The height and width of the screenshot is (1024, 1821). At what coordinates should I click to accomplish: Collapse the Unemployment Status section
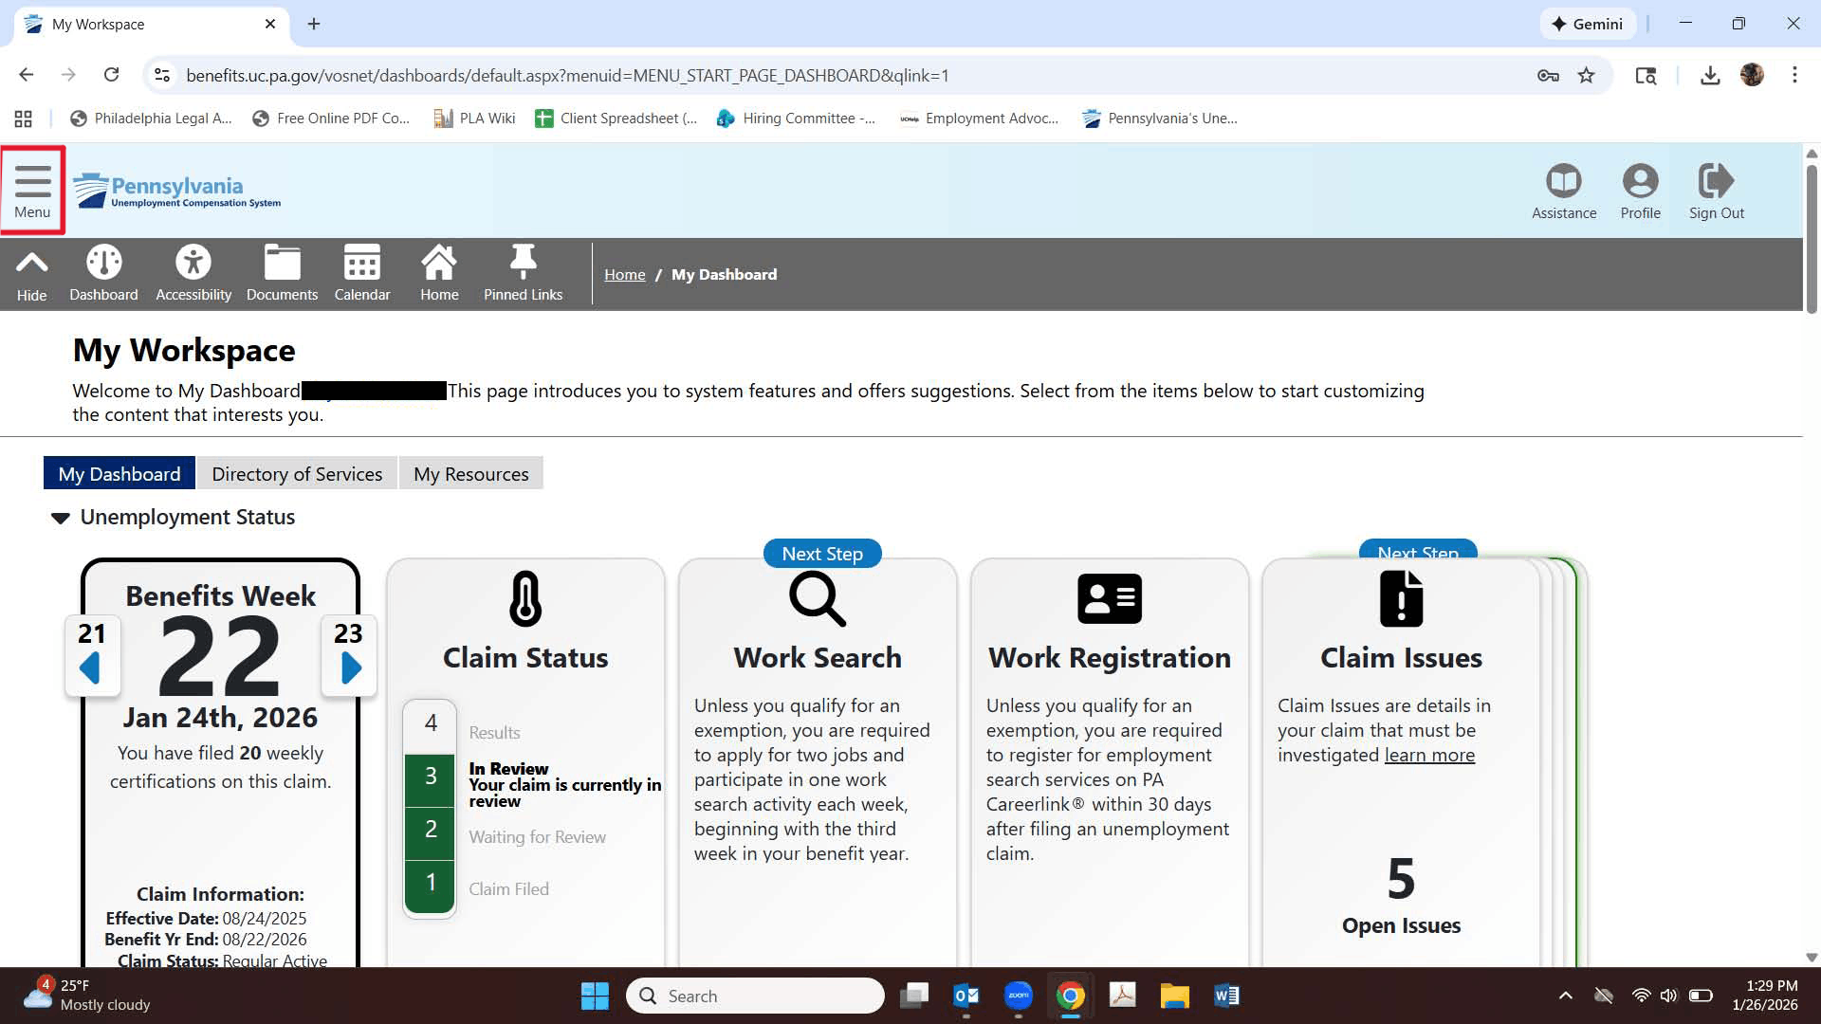61,518
